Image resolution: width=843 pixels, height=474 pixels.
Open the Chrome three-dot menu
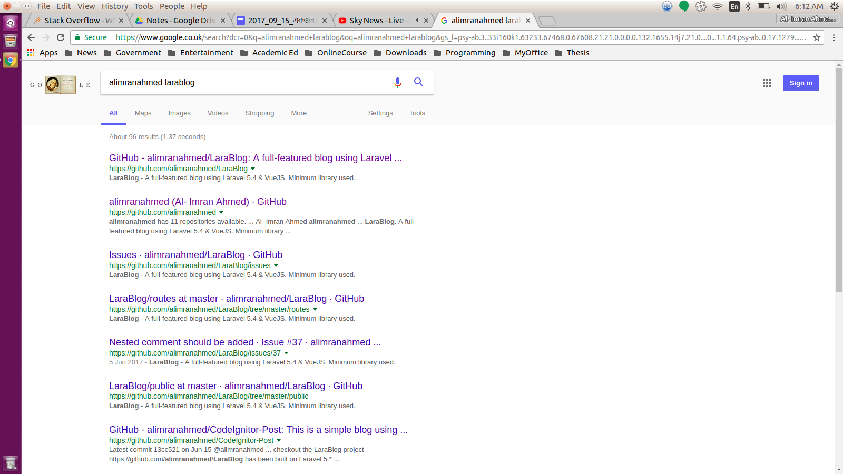pyautogui.click(x=834, y=37)
